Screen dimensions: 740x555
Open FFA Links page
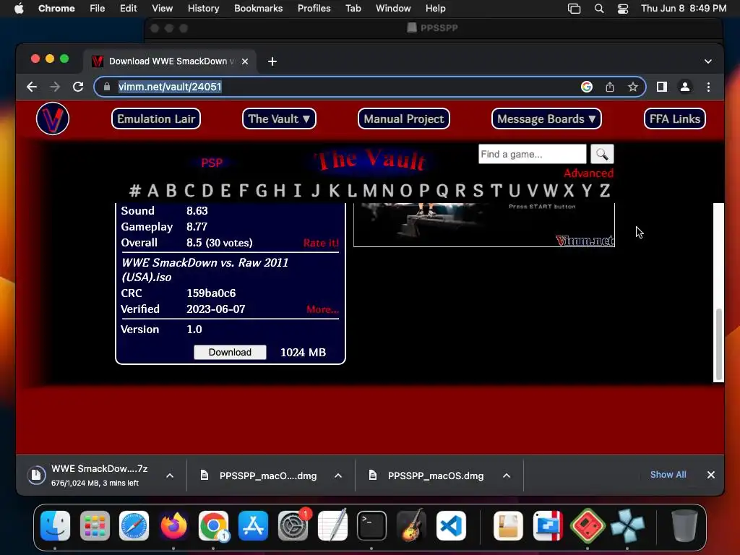pos(674,119)
